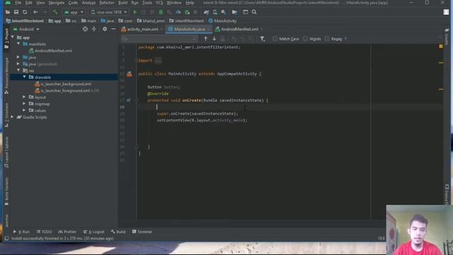Click the webcam video thumbnail
453x255 pixels.
coord(419,229)
